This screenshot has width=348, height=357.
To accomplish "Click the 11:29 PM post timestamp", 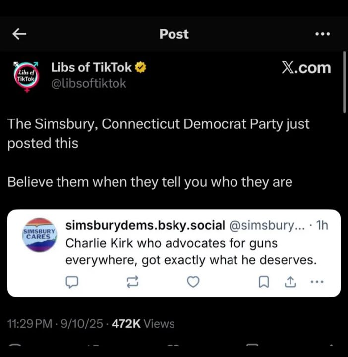I will tap(30, 324).
